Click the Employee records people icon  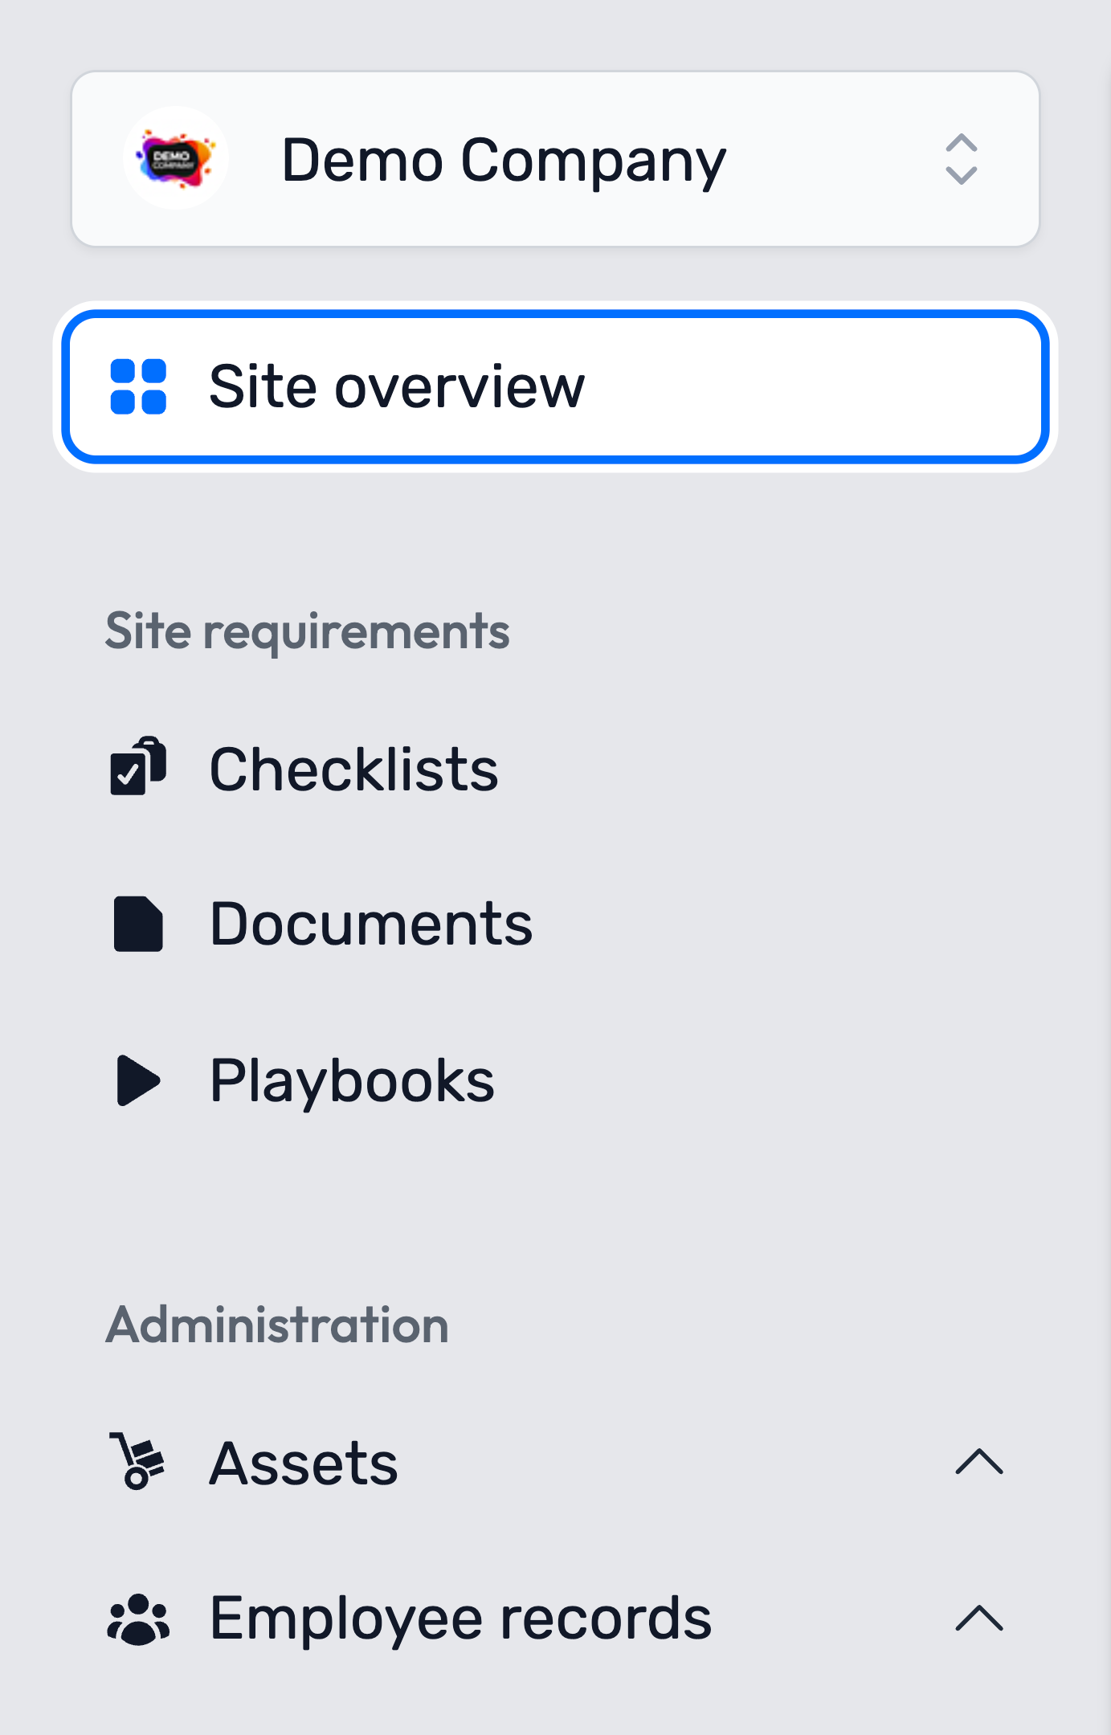click(x=138, y=1619)
